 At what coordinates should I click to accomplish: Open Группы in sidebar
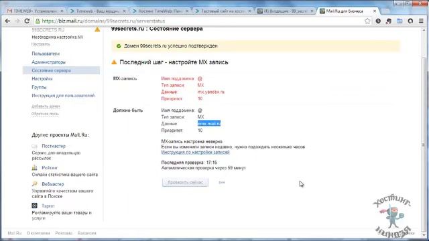click(x=39, y=87)
